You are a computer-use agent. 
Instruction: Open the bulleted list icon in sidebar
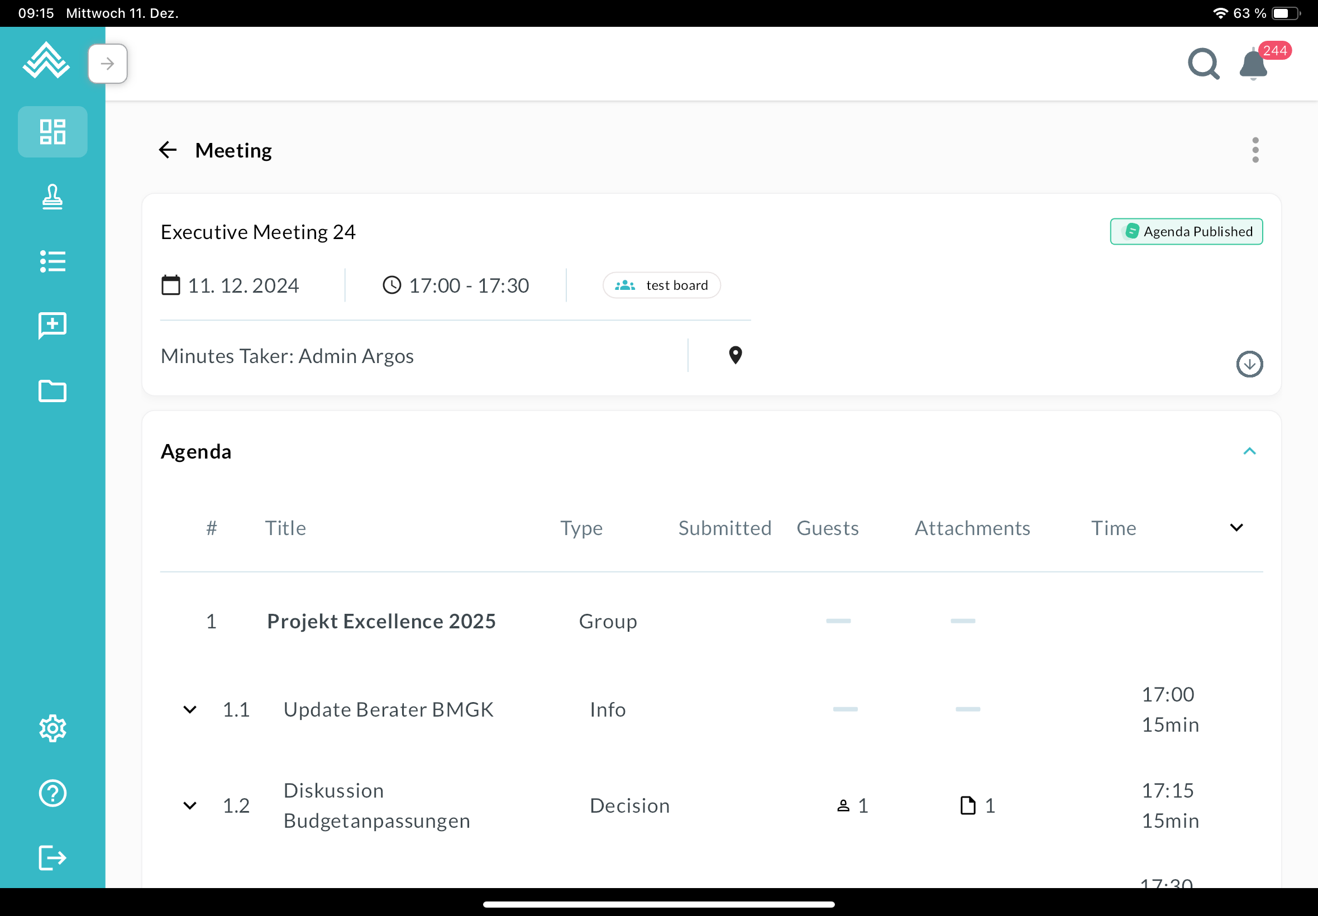(x=52, y=262)
